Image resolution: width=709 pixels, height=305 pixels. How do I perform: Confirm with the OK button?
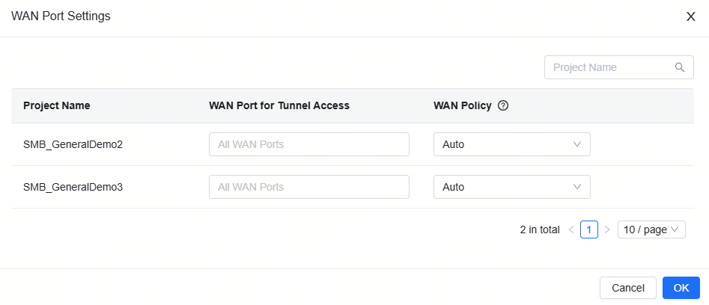[x=681, y=288]
